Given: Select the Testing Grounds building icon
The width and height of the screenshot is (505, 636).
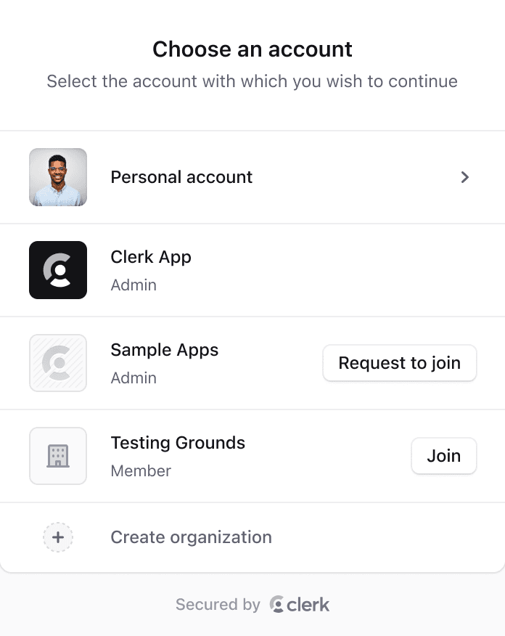Looking at the screenshot, I should click(x=58, y=456).
